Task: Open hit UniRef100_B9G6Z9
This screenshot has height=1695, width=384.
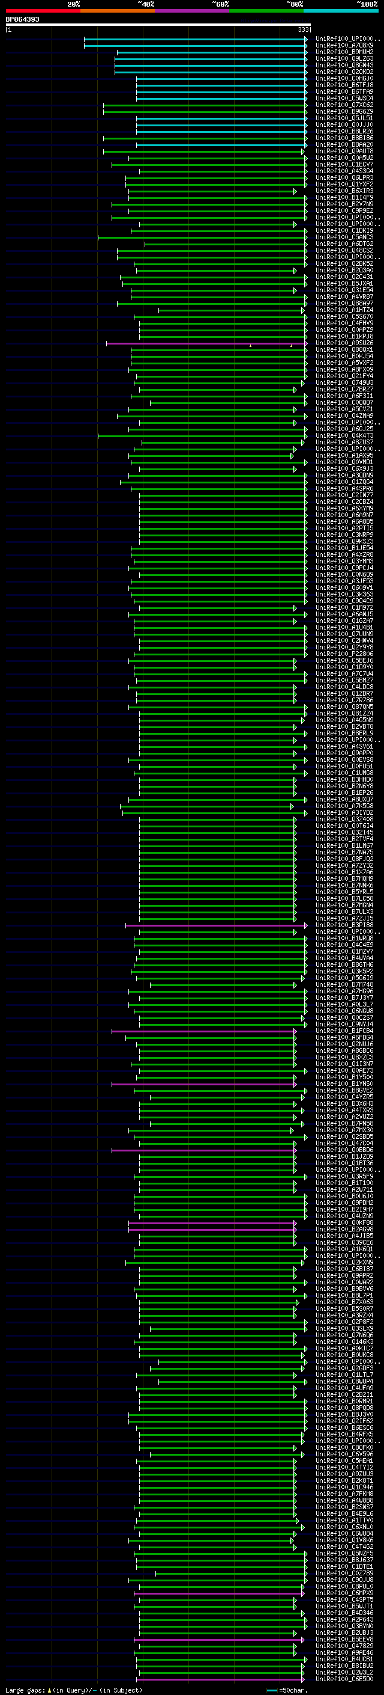Action: point(344,111)
